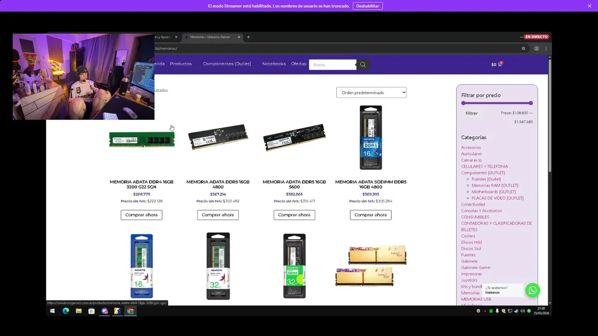Image resolution: width=598 pixels, height=336 pixels.
Task: Open the Microsoft Store taskbar icon
Action: [92, 311]
